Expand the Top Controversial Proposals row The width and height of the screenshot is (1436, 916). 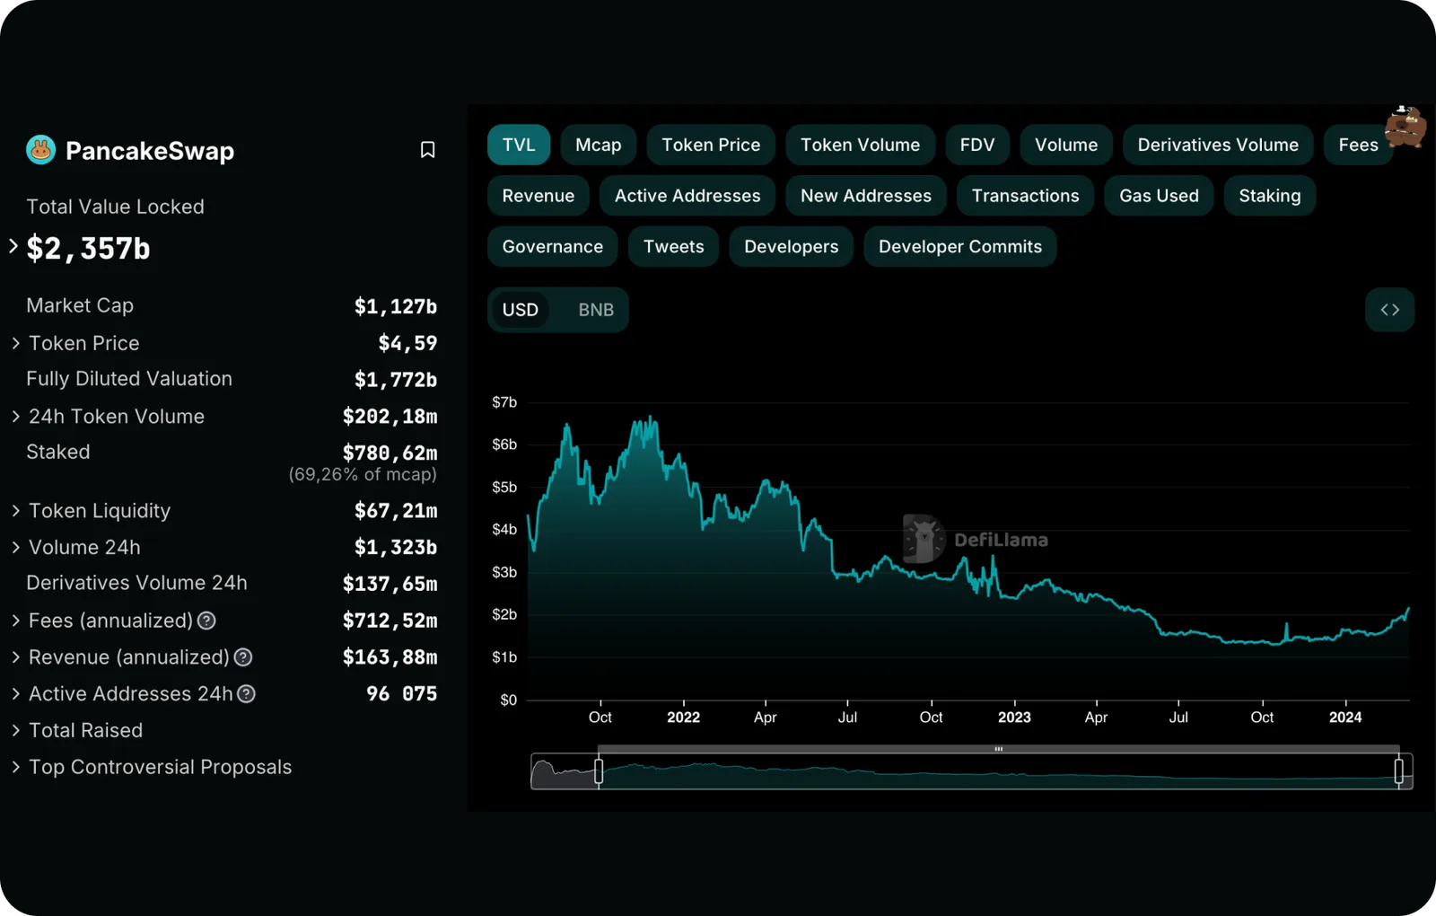[16, 768]
